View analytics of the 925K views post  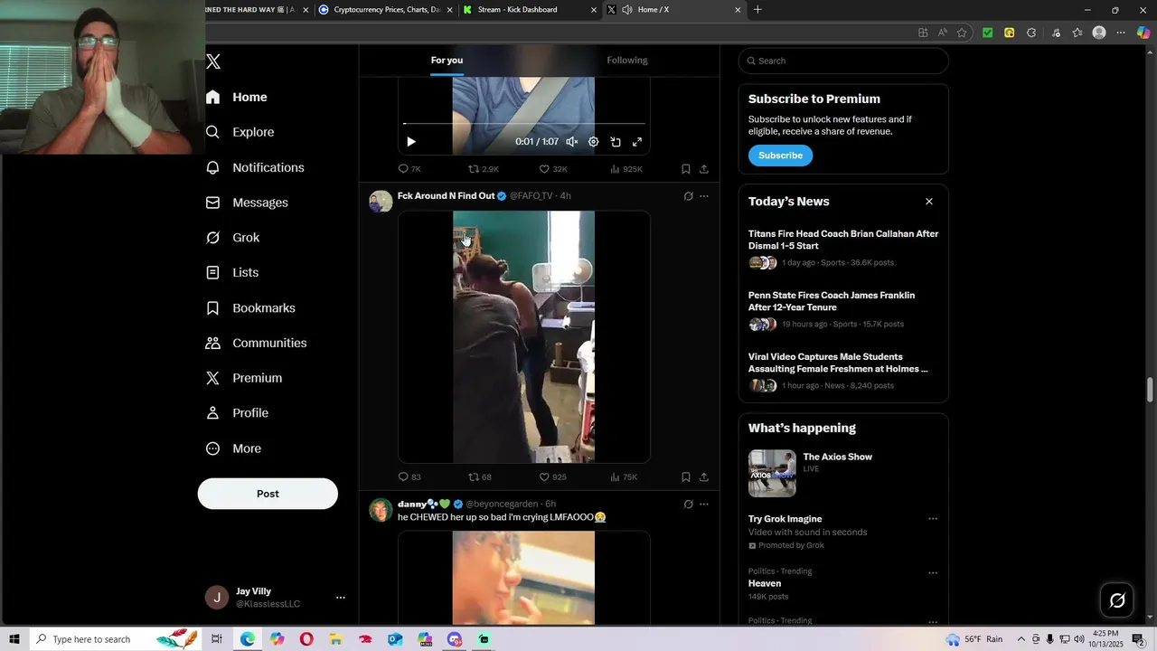click(626, 169)
